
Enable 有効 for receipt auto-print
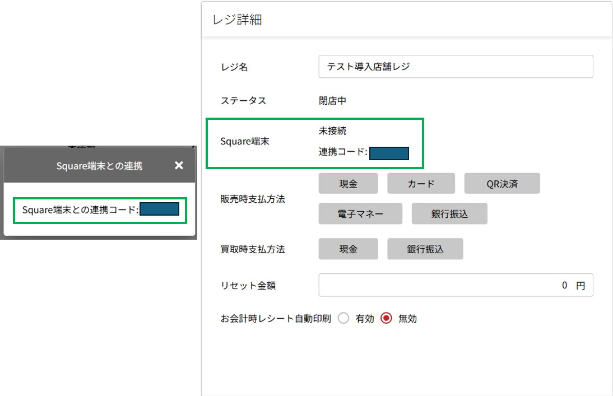point(344,319)
